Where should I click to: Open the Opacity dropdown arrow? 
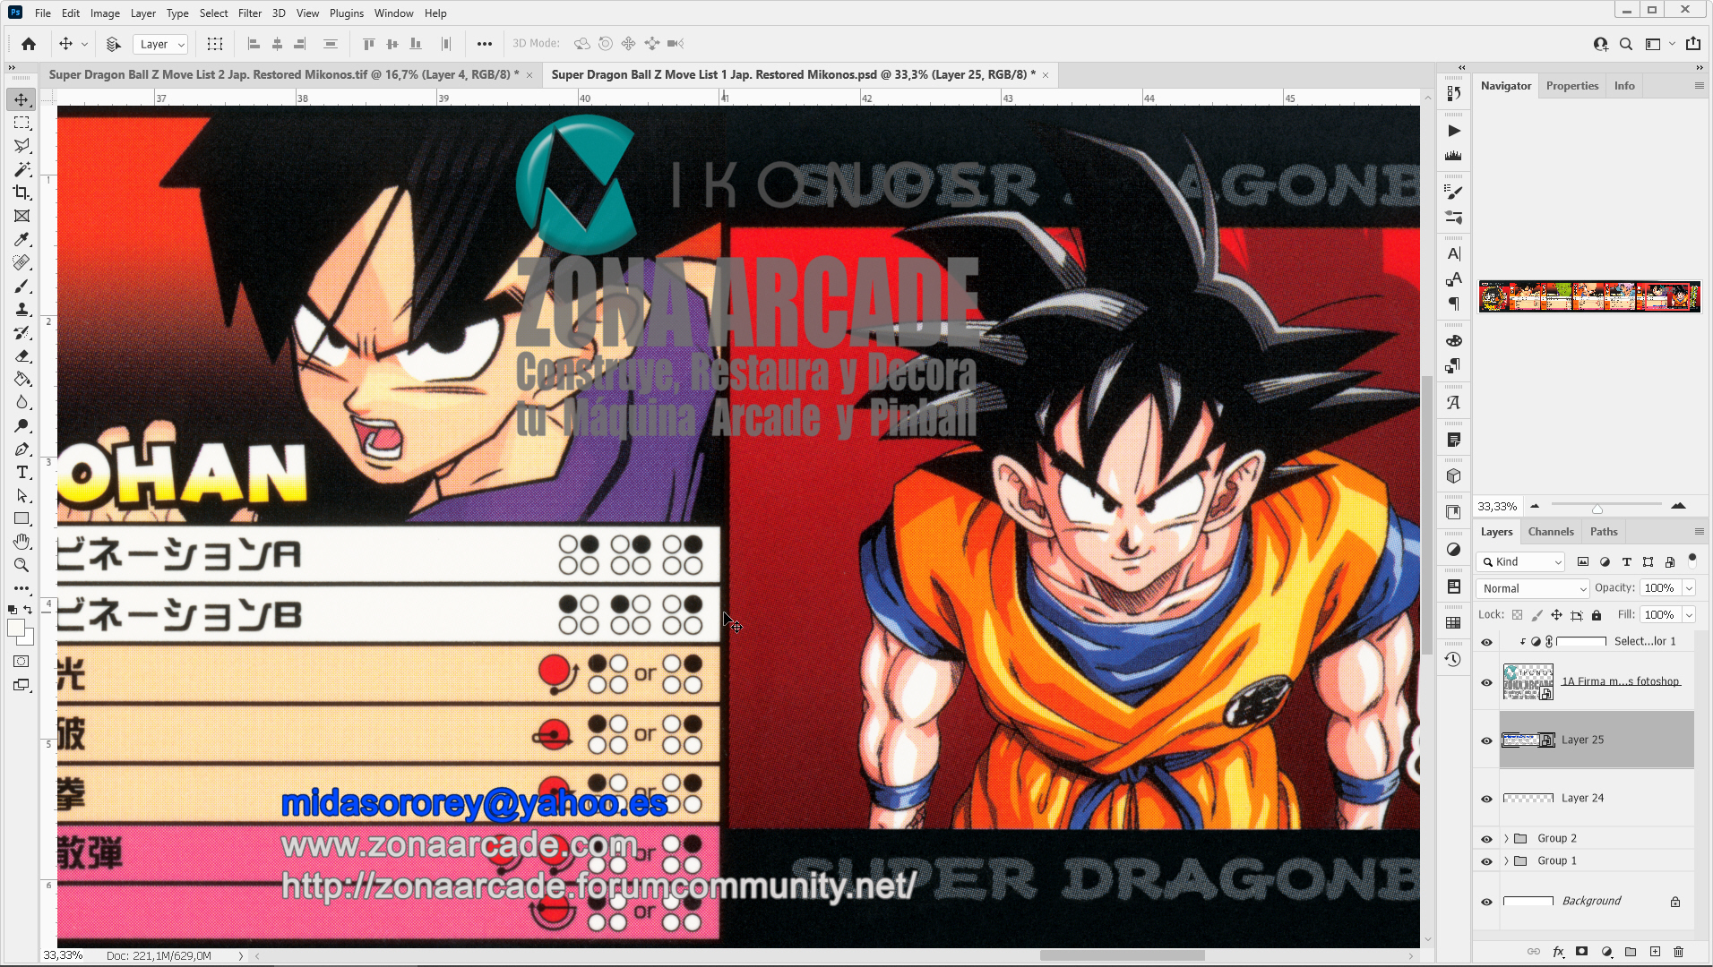(1688, 588)
